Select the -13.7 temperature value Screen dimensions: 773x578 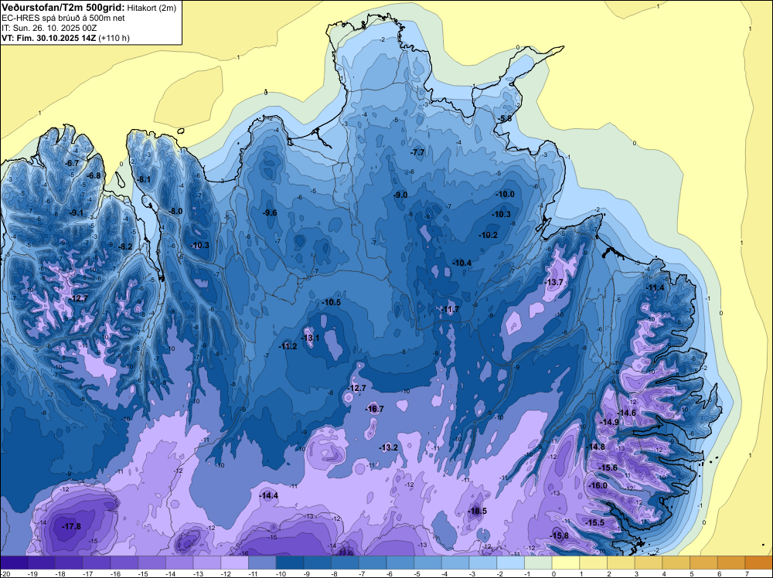[x=553, y=282]
